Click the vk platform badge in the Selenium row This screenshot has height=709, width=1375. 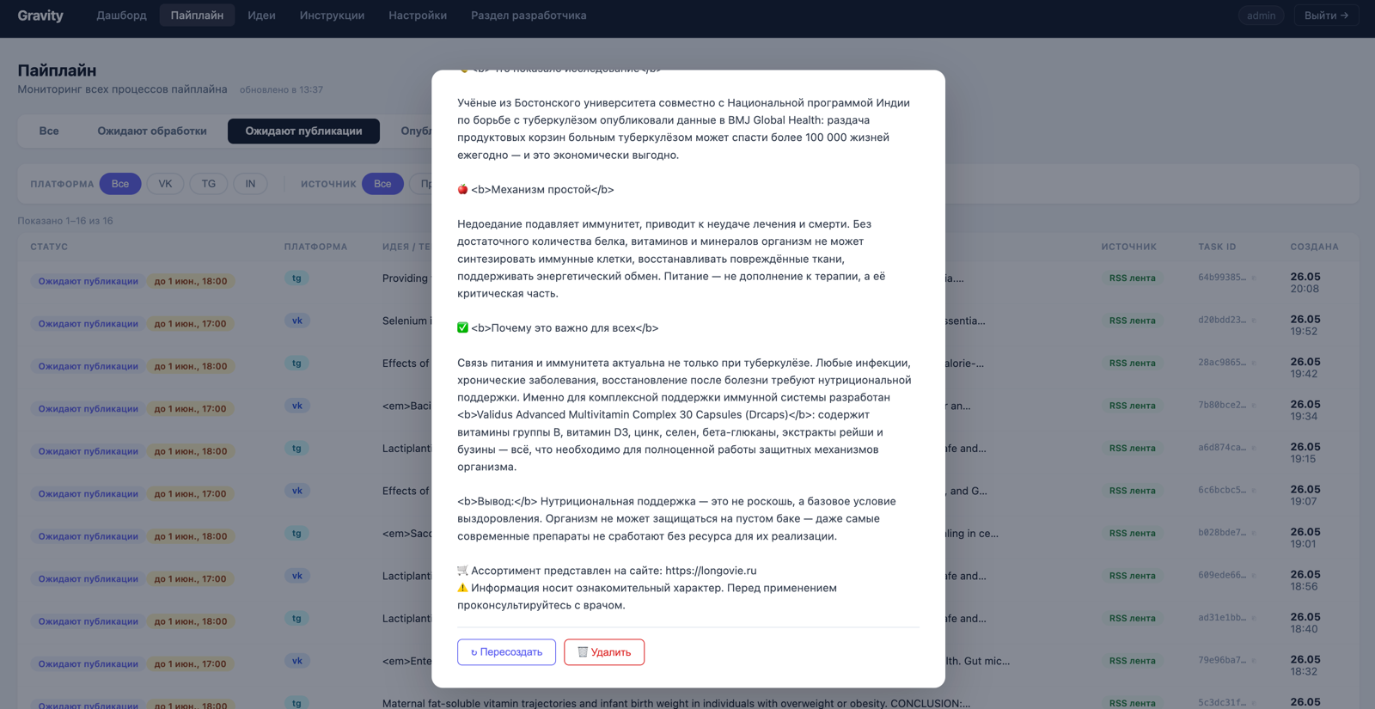tap(296, 321)
